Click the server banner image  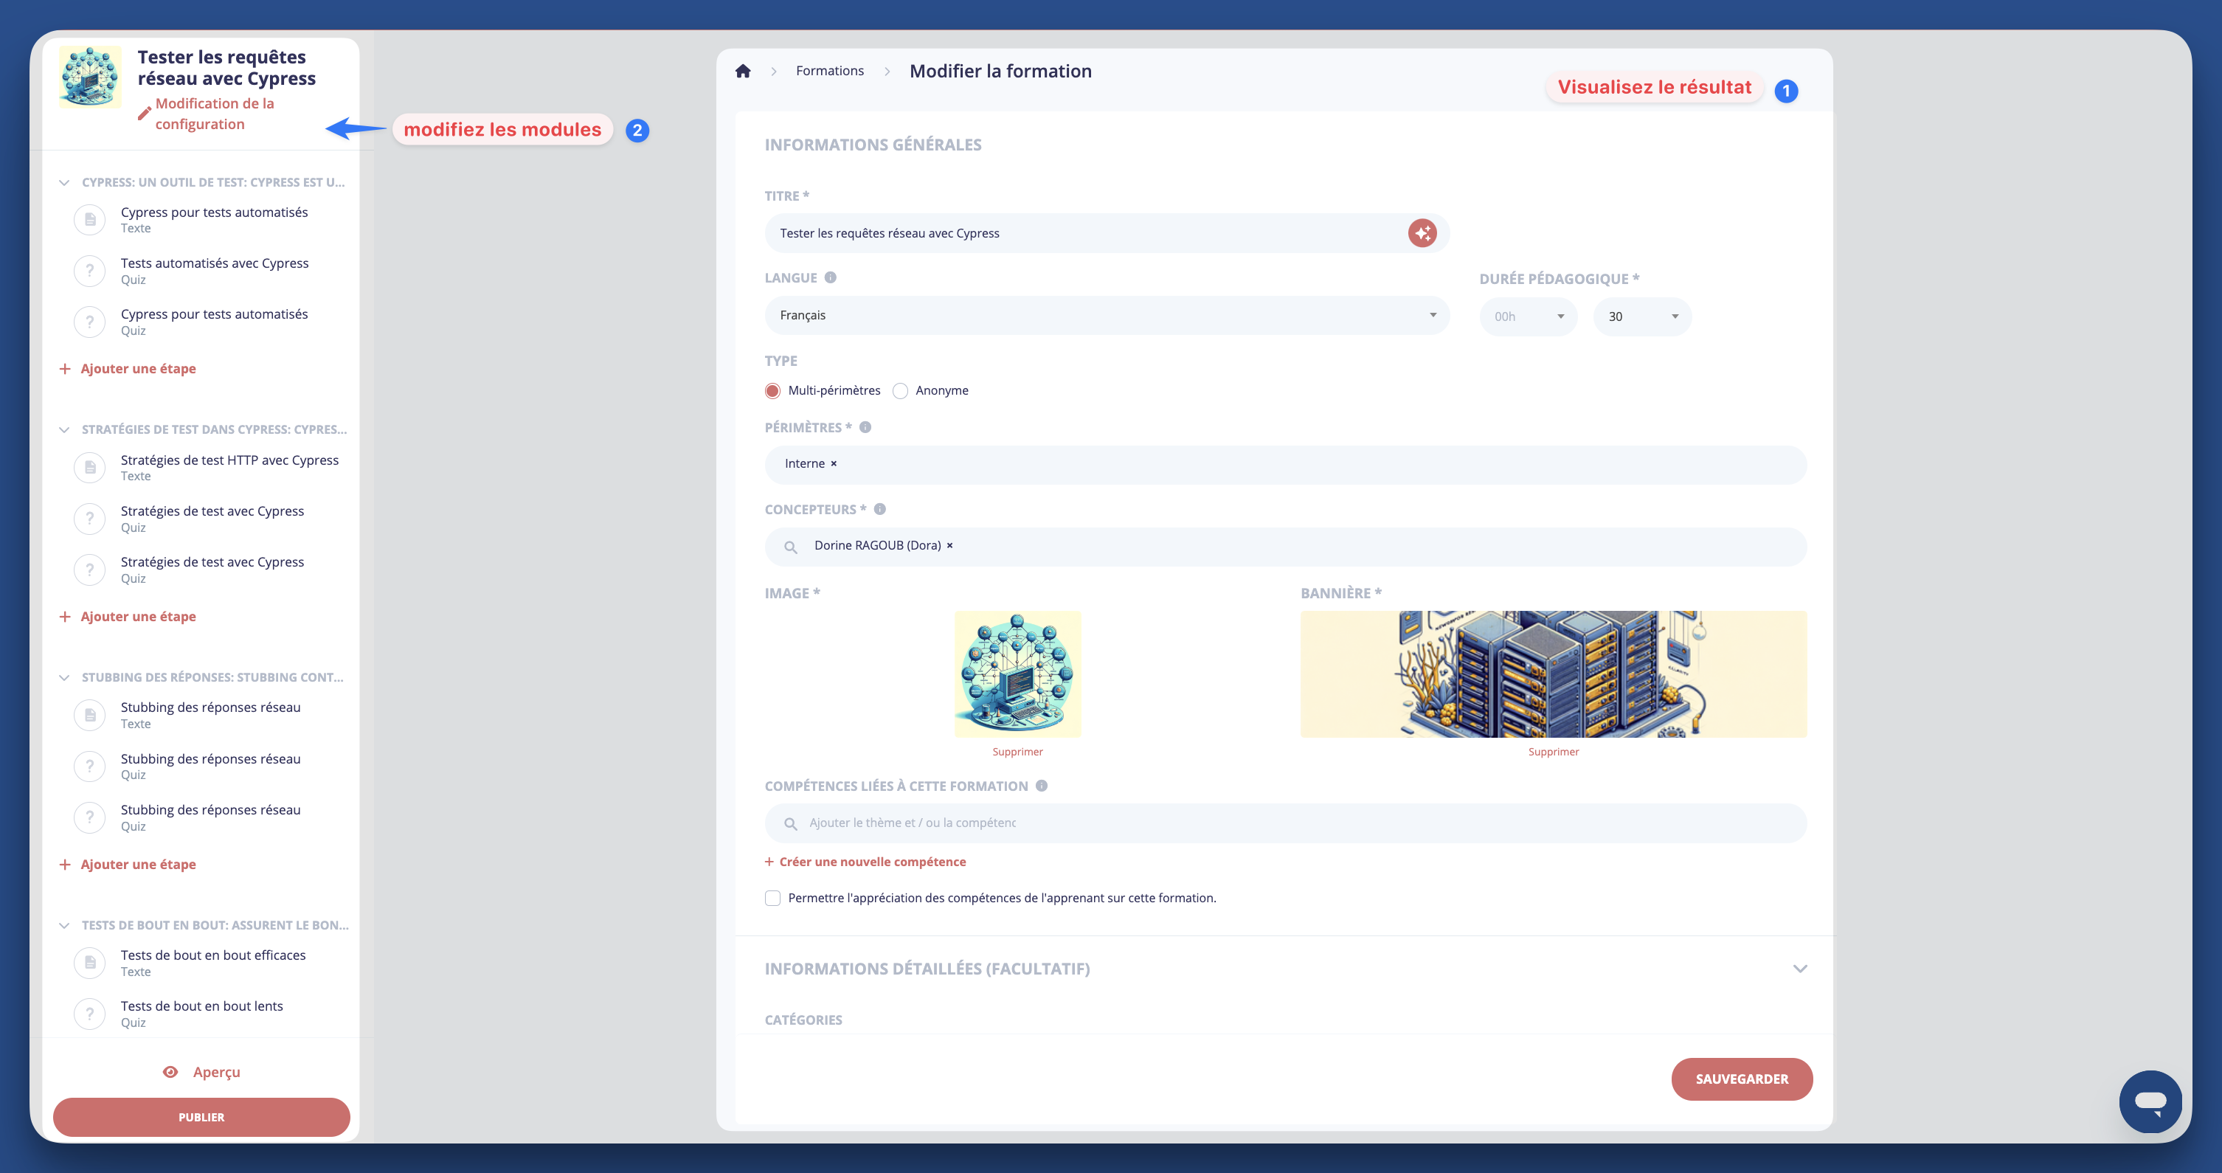1554,674
